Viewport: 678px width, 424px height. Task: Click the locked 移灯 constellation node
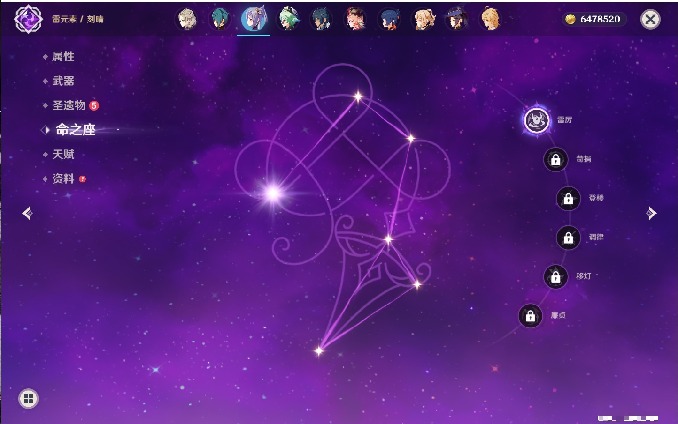click(x=556, y=277)
